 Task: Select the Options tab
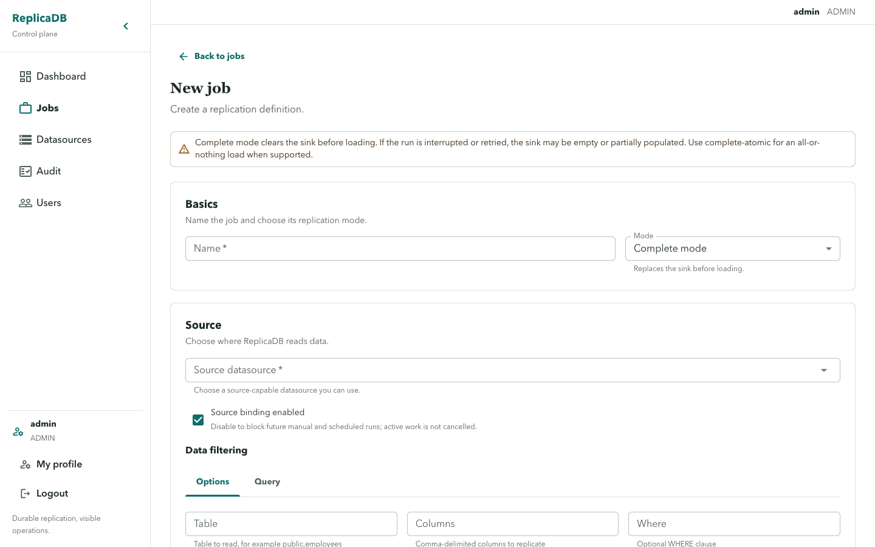[x=213, y=482]
